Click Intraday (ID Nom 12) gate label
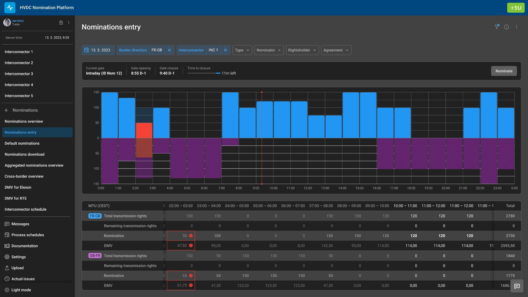 [104, 73]
